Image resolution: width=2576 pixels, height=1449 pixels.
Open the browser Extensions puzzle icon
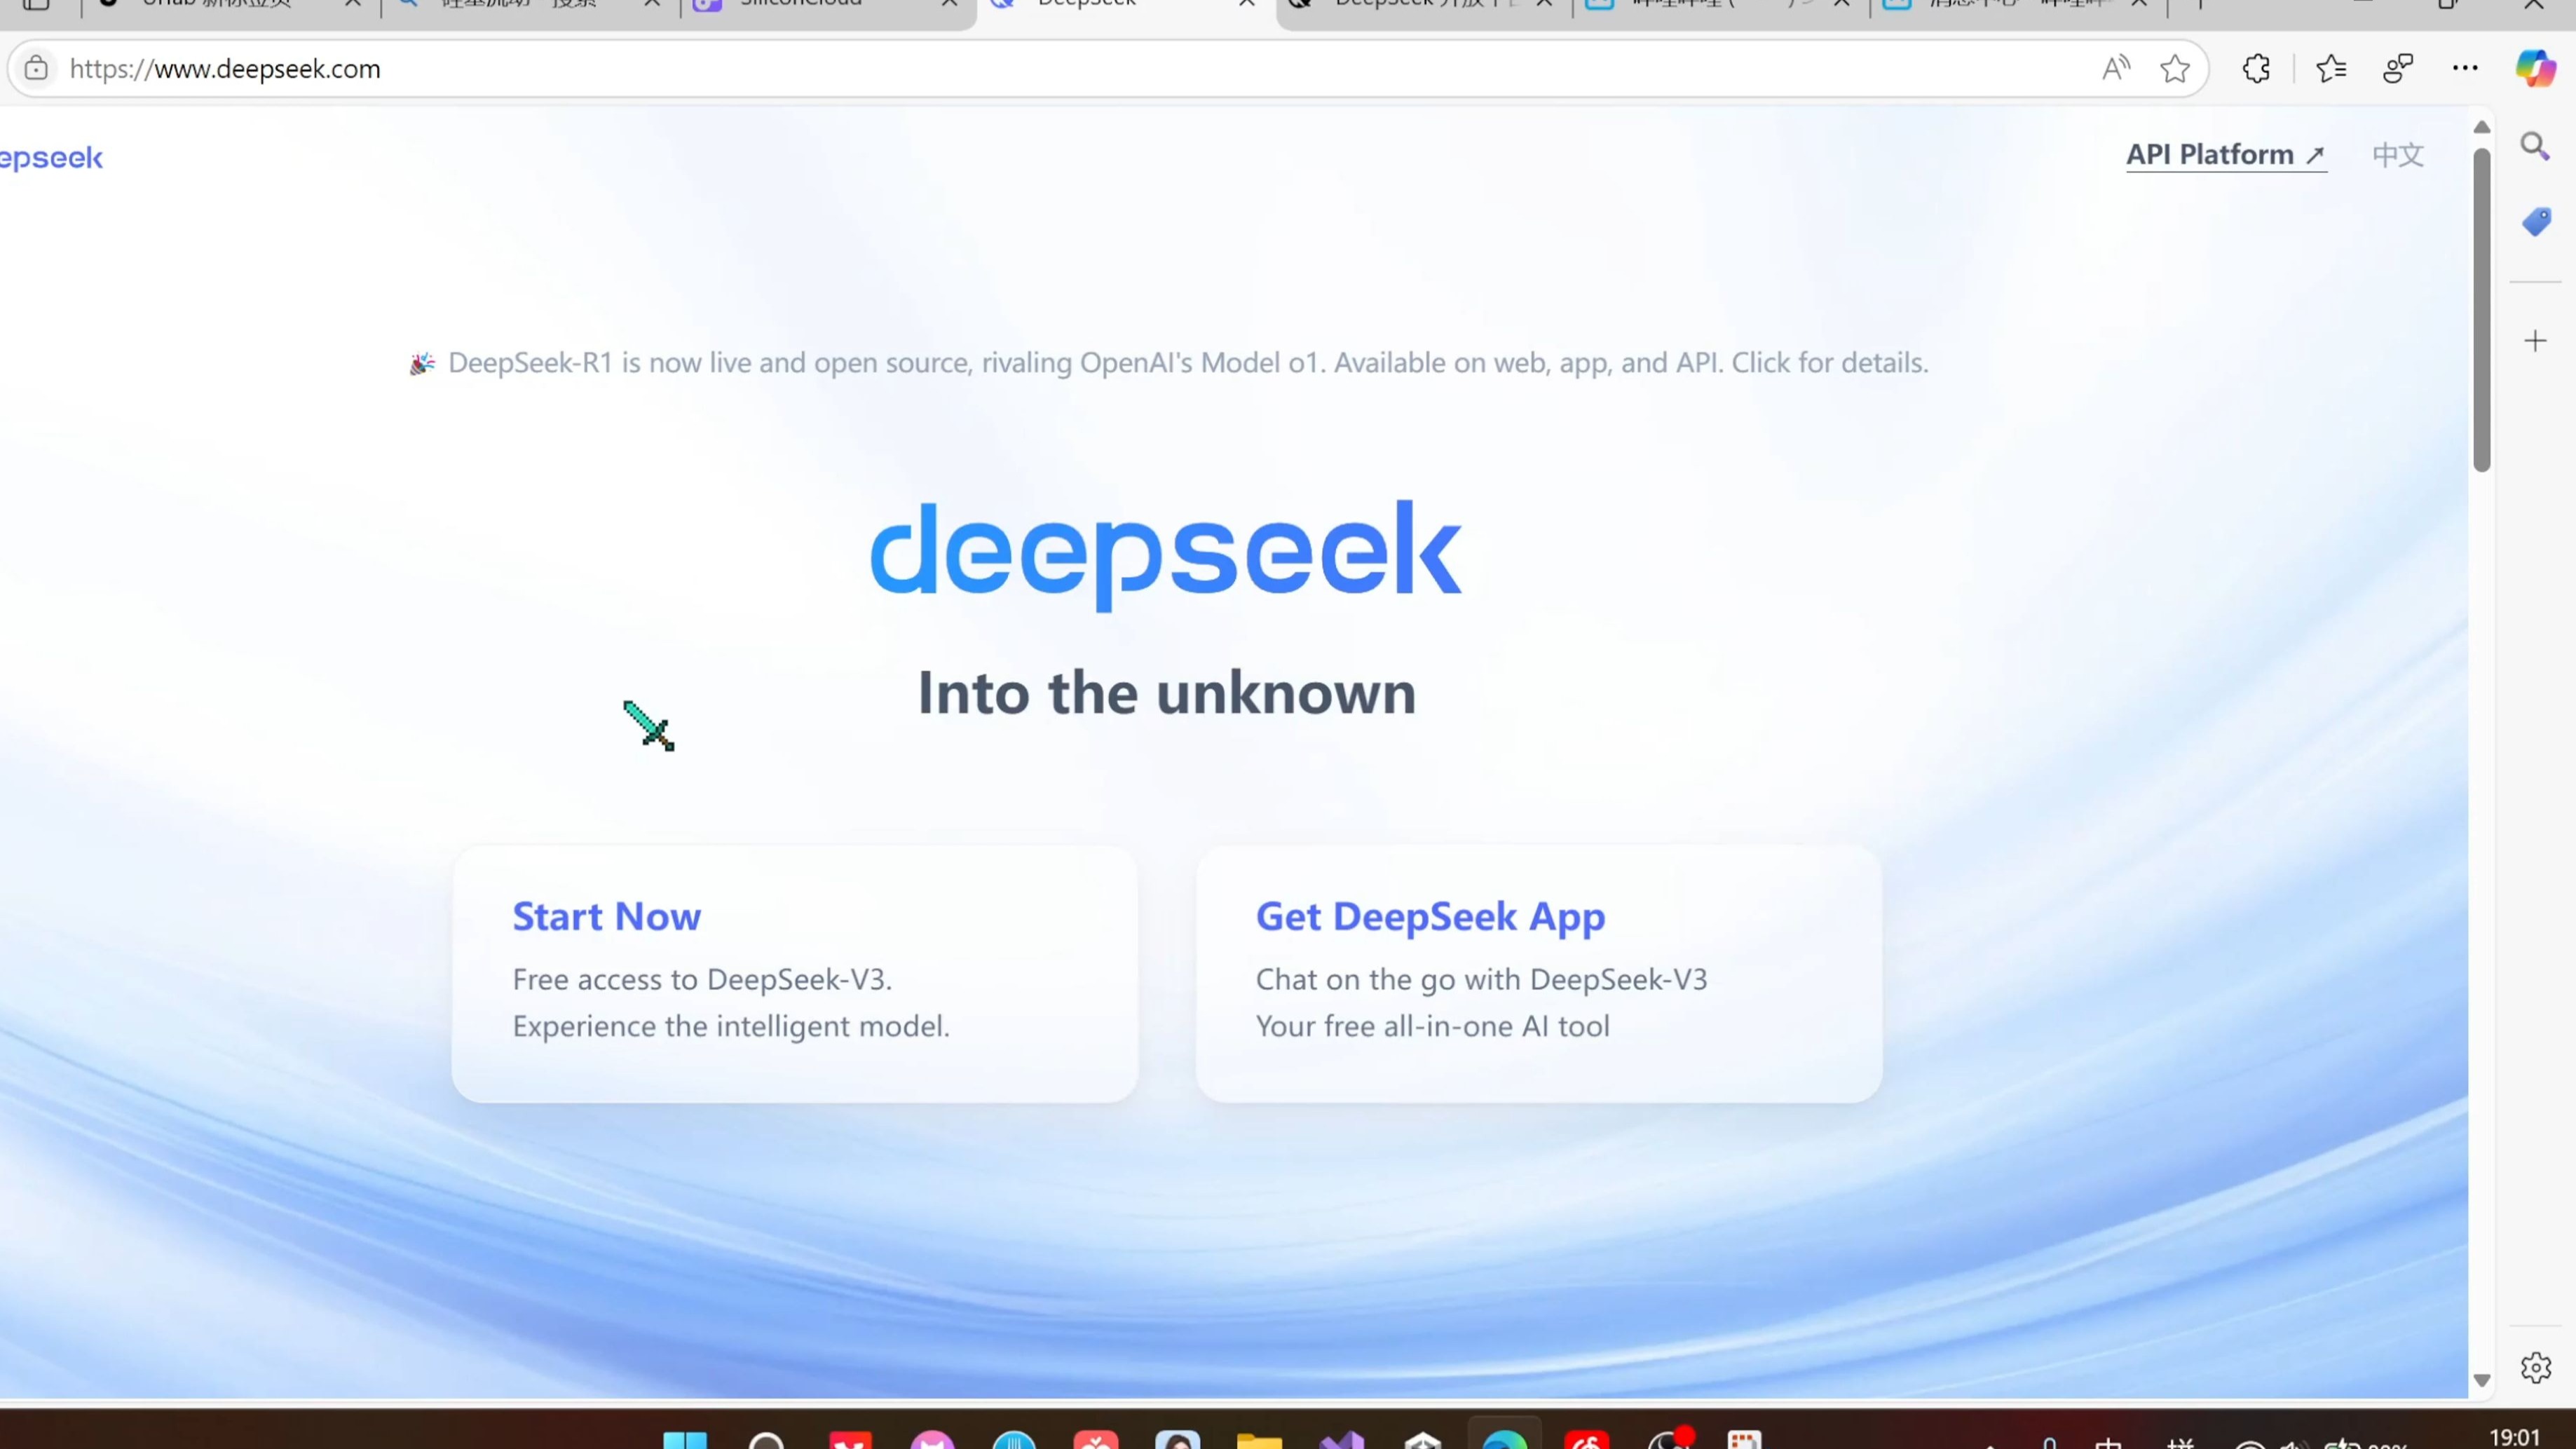(x=2256, y=68)
